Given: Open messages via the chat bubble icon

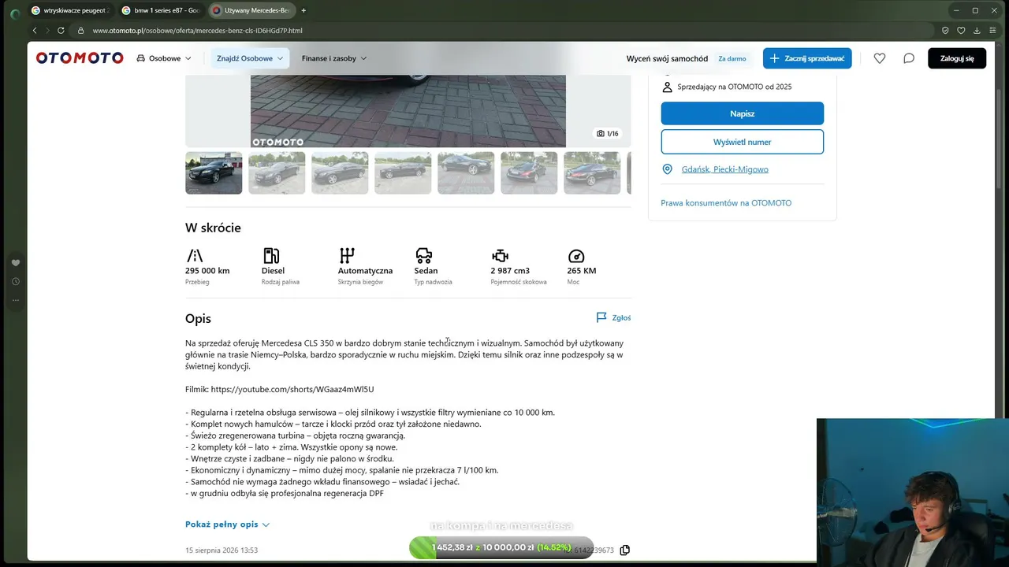Looking at the screenshot, I should 909,58.
